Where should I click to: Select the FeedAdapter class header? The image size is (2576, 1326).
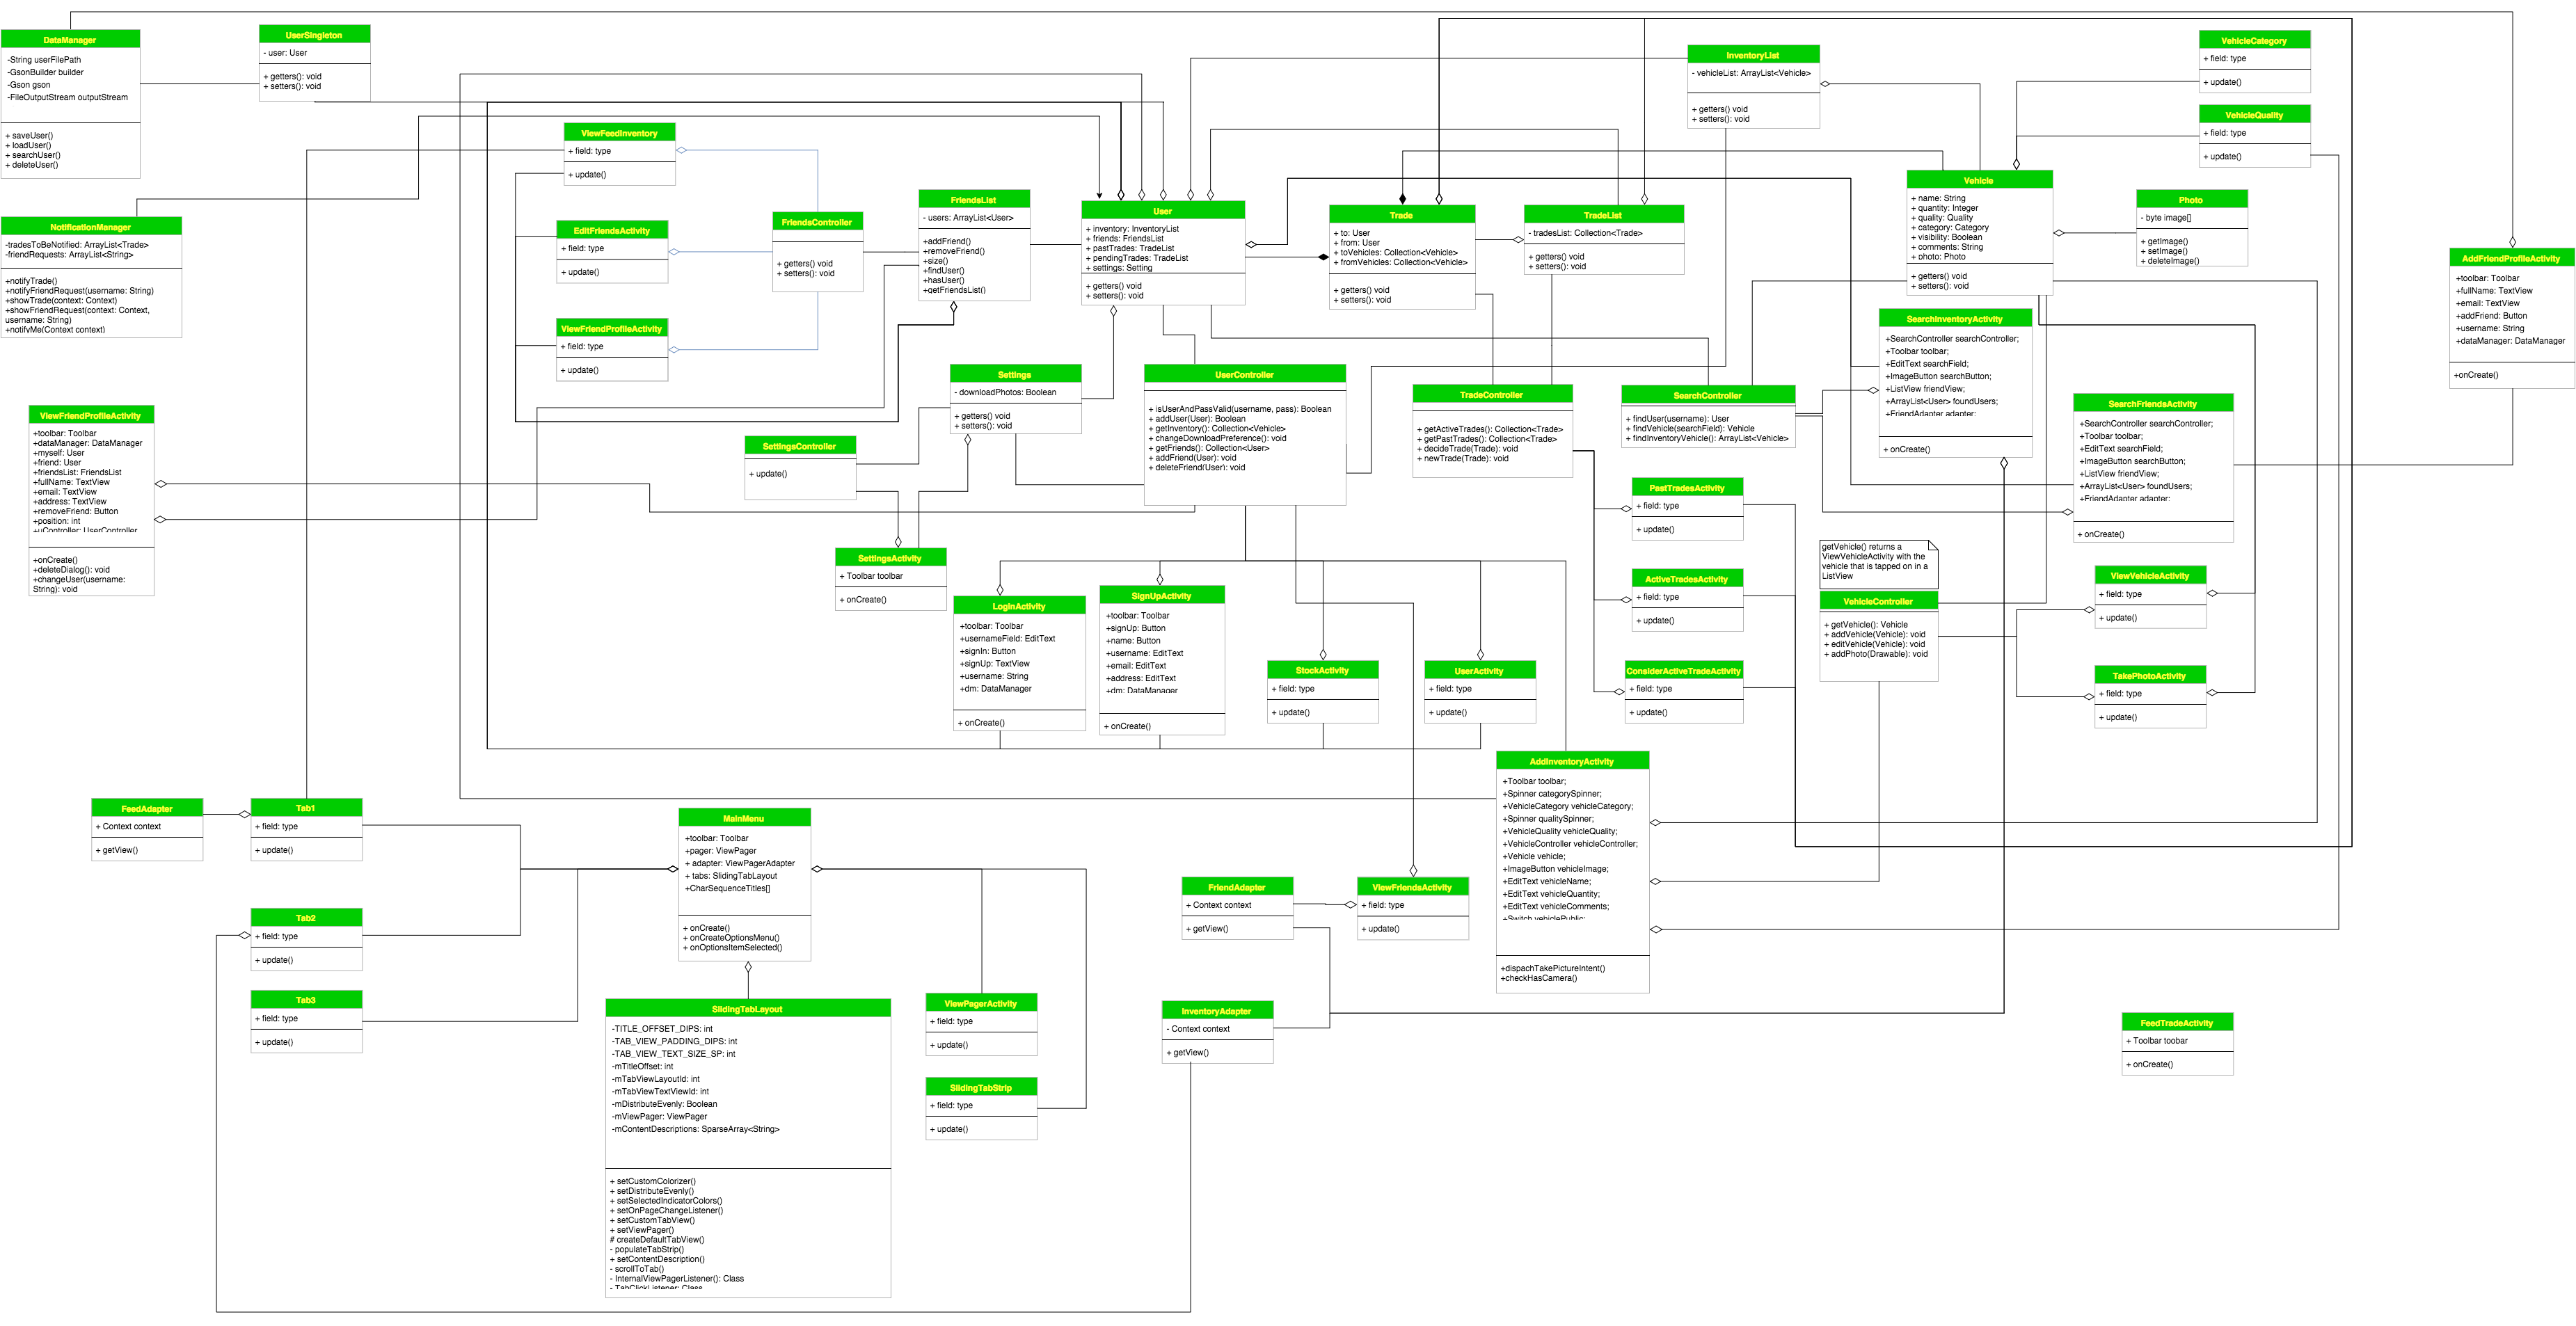tap(146, 808)
